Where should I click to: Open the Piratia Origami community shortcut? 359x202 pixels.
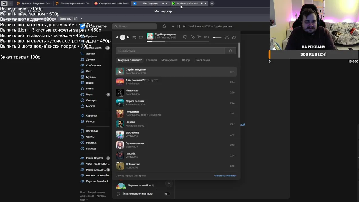coord(95,158)
